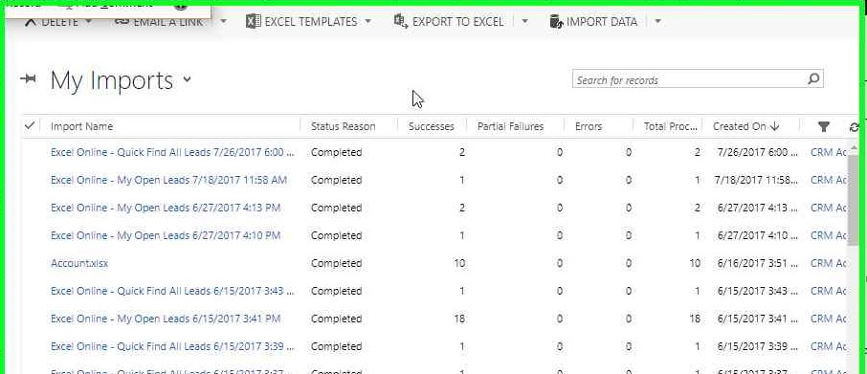Viewport: 867px width, 374px height.
Task: Expand the My Imports view selector chevron
Action: pyautogui.click(x=187, y=79)
